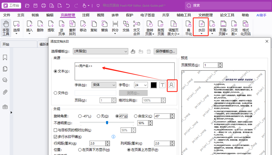Image resolution: width=272 pixels, height=155 pixels.
Task: Toggle multi-line watermark tiling (多行水印平铺) checkbox
Action: click(55, 137)
